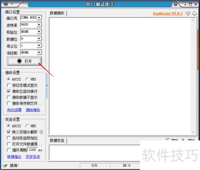Uncheck 接收区自动换行 checkbox
The width and height of the screenshot is (200, 170).
(9, 91)
